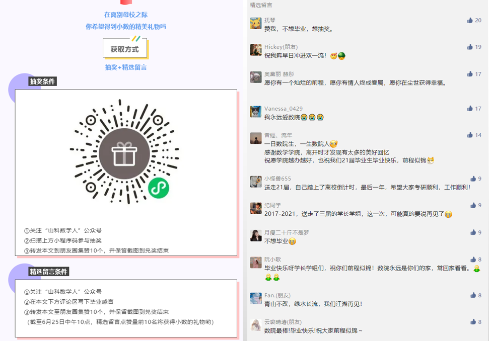Click the green mini-program logo on the QR code
This screenshot has width=489, height=341.
coord(158,188)
